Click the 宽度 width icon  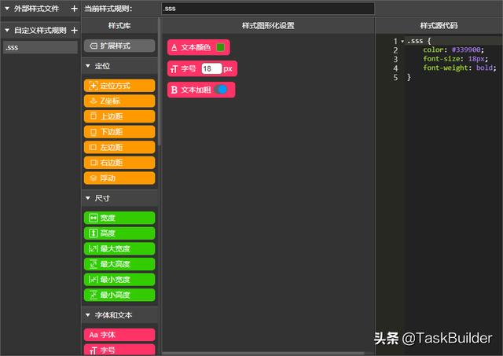pos(93,218)
